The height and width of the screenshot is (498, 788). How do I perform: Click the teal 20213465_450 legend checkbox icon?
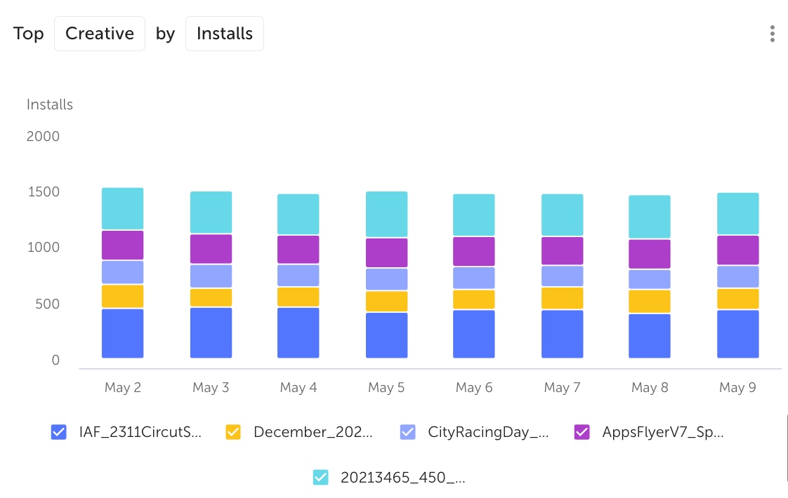pos(321,477)
